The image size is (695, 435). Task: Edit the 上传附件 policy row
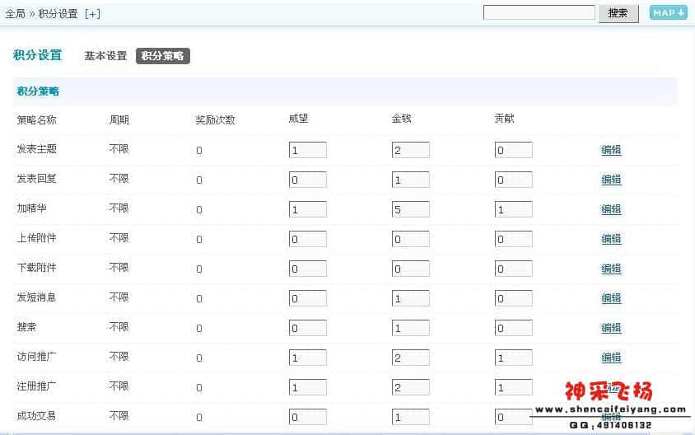coord(611,239)
